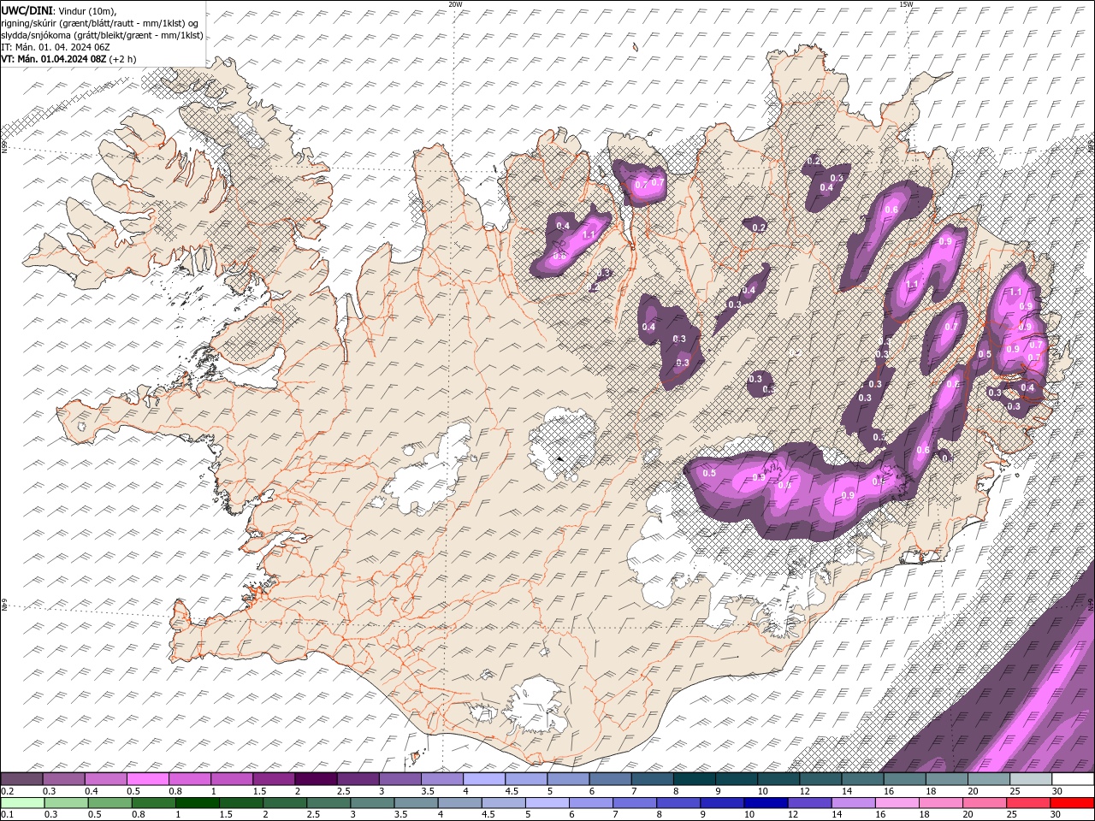Screen dimensions: 1095x821
Task: Click the light grey 25 snow swatch
Action: coord(1031,779)
